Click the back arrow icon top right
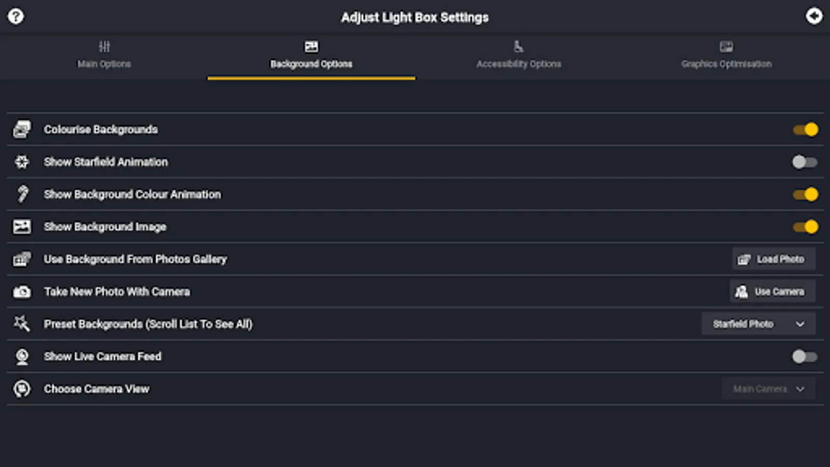Screen dimensions: 830x467 (814, 16)
